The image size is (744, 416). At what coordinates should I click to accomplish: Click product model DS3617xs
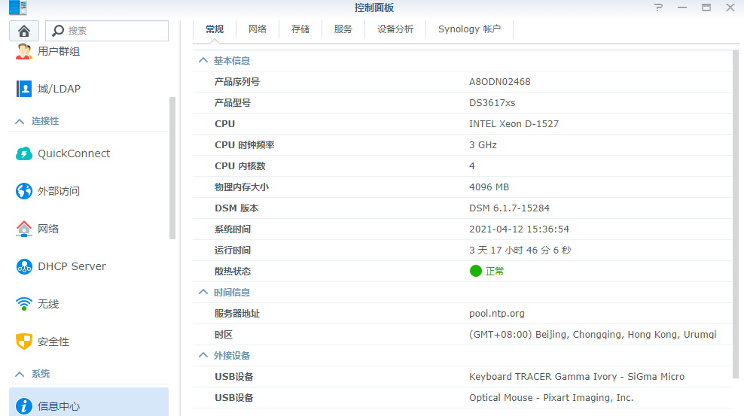tap(492, 103)
